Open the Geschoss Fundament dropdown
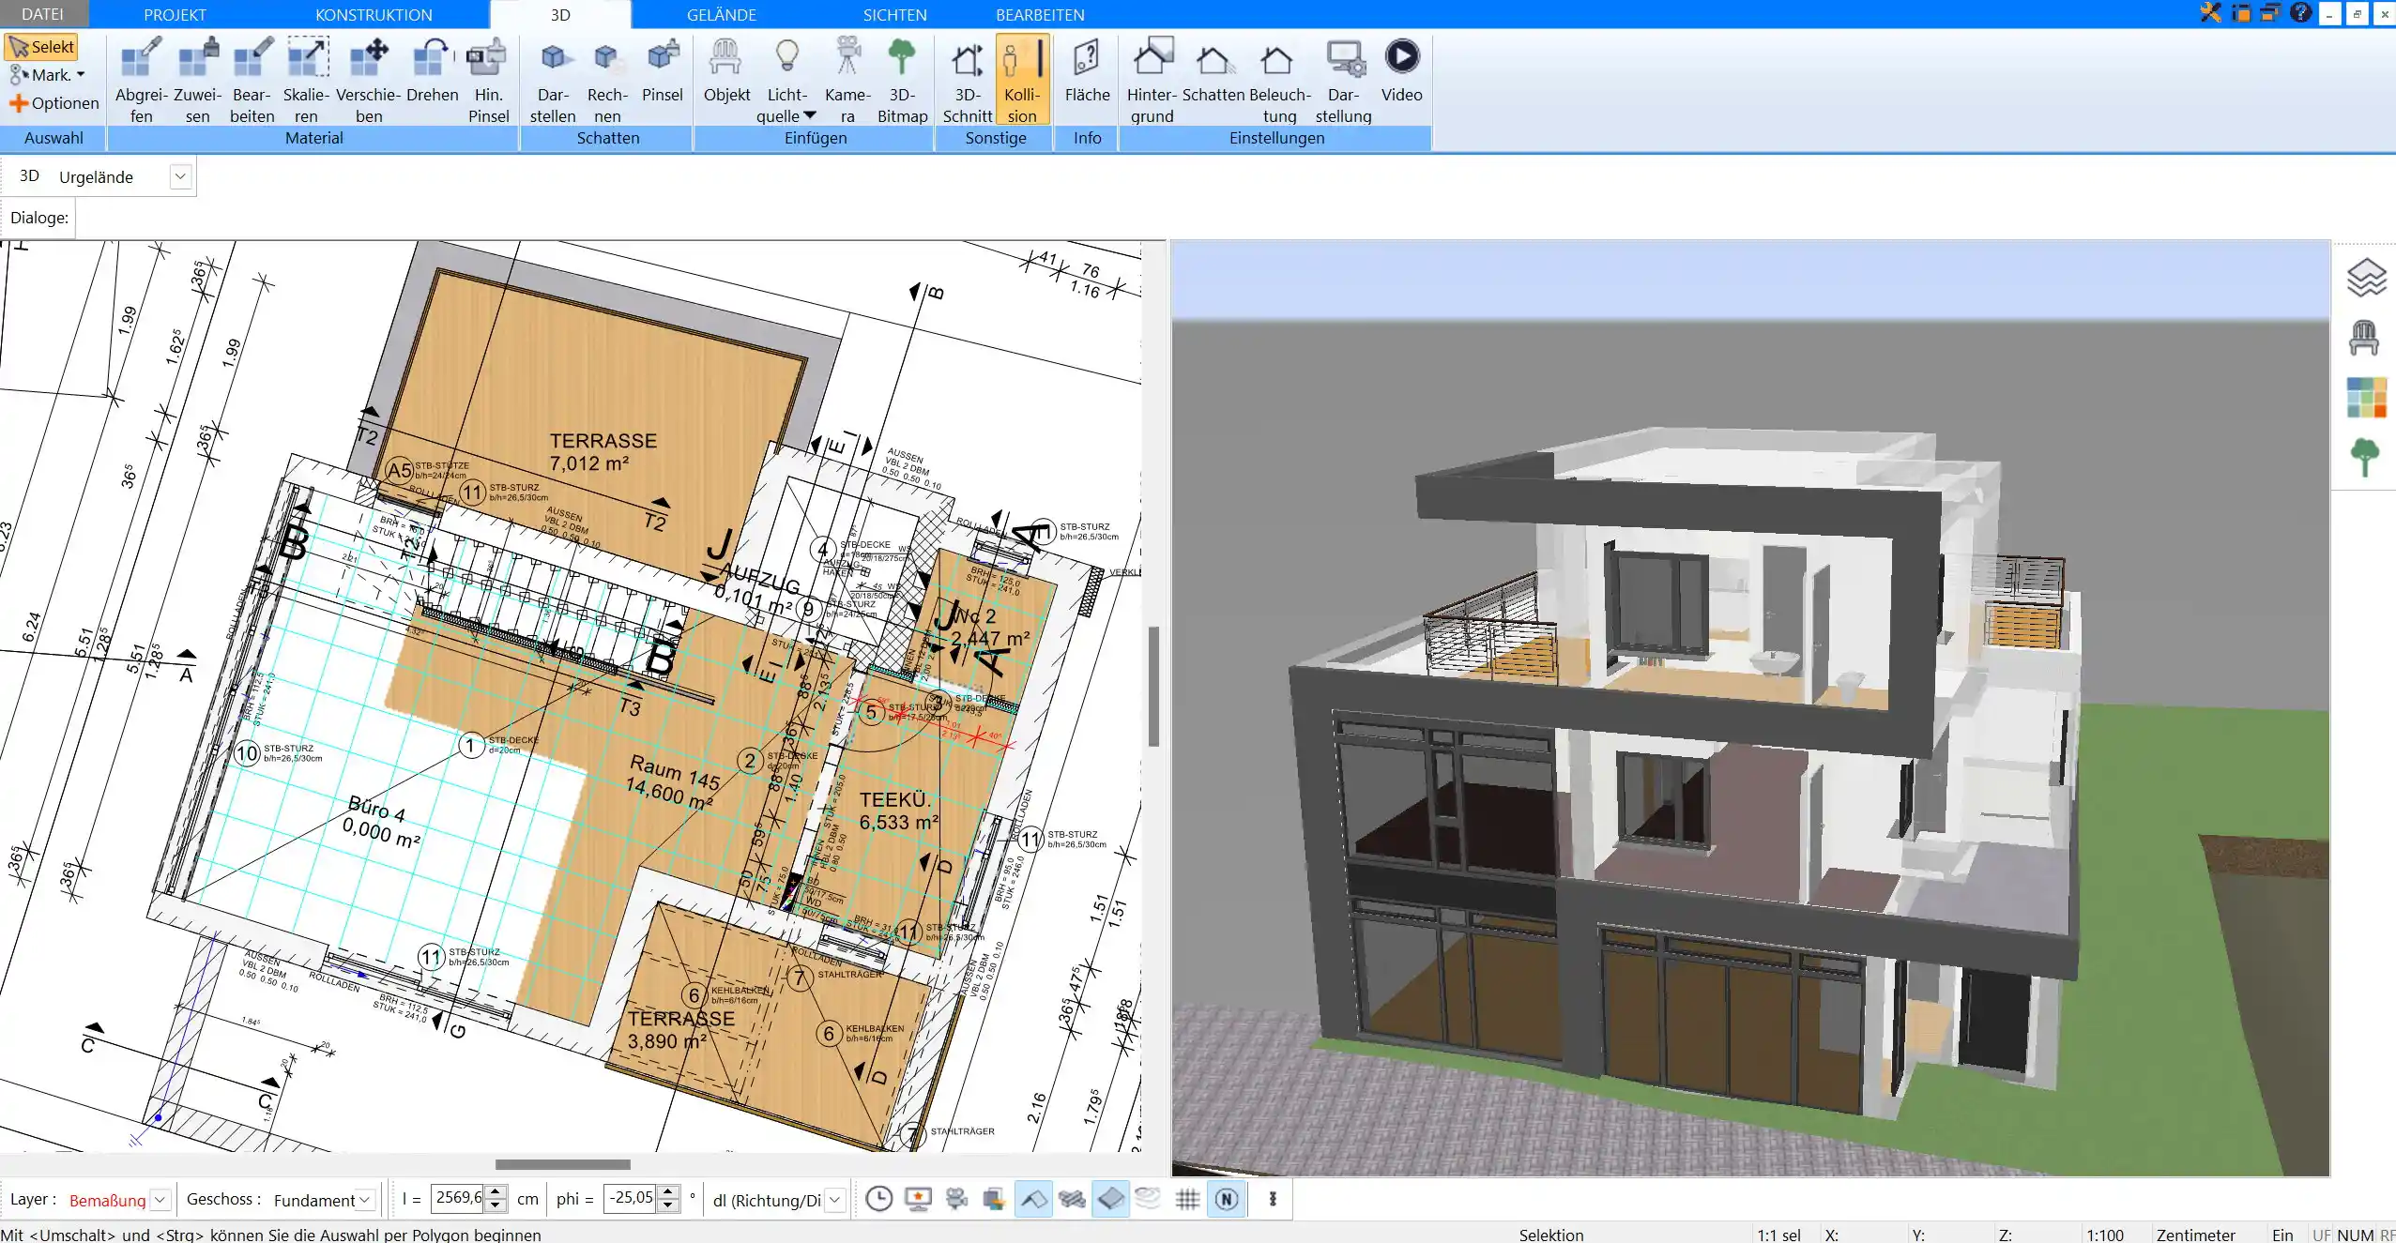 pyautogui.click(x=365, y=1200)
